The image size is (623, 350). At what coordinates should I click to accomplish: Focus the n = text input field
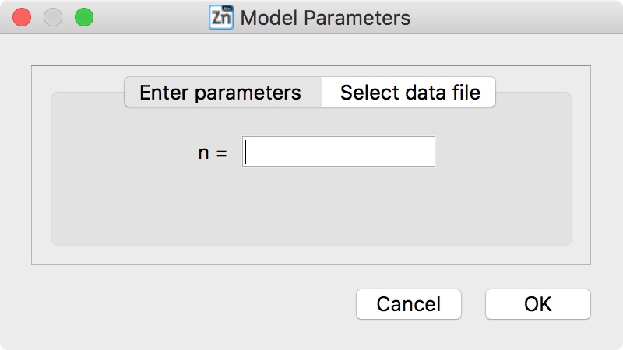click(x=339, y=152)
